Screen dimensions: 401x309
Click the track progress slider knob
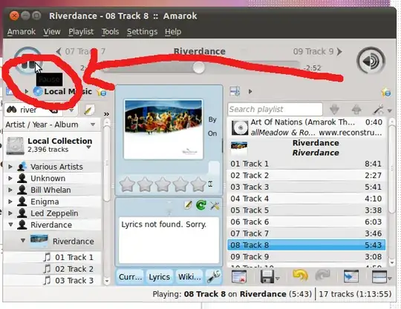(198, 67)
